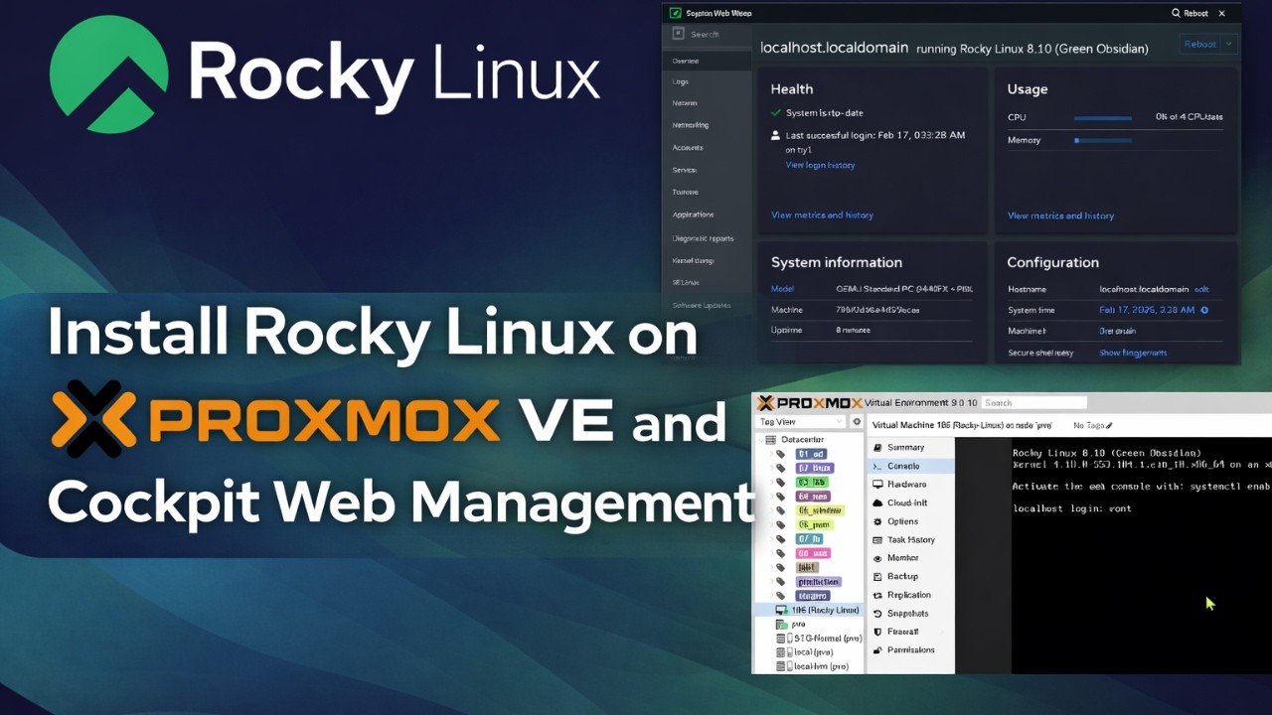Open the Show fingerprints link
The image size is (1272, 715).
pos(1133,353)
